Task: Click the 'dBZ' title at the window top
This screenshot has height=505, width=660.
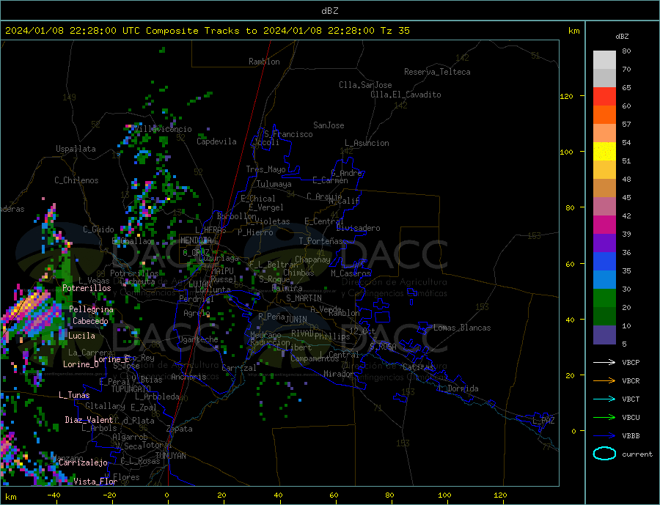Action: point(329,11)
